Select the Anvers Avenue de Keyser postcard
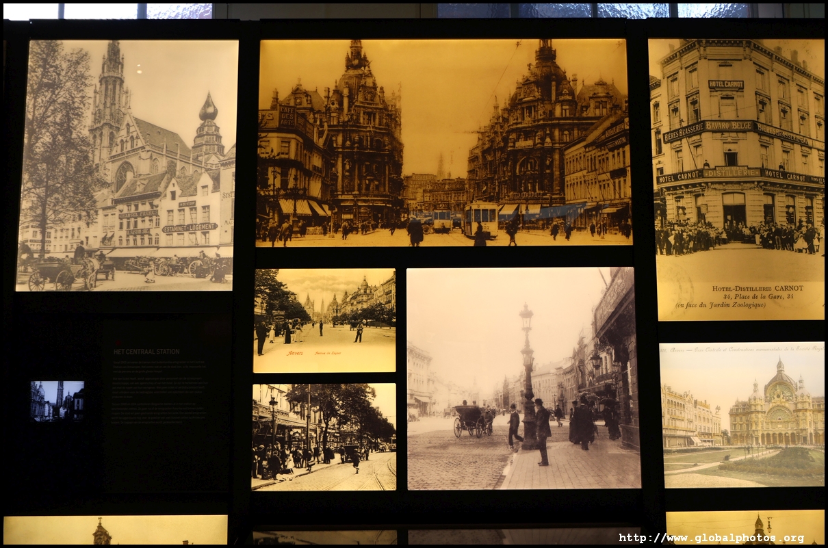The image size is (828, 548). click(x=324, y=319)
